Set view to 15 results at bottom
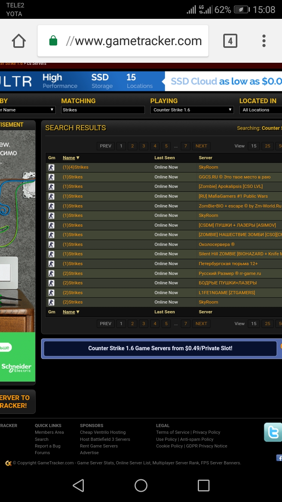 pos(254,324)
